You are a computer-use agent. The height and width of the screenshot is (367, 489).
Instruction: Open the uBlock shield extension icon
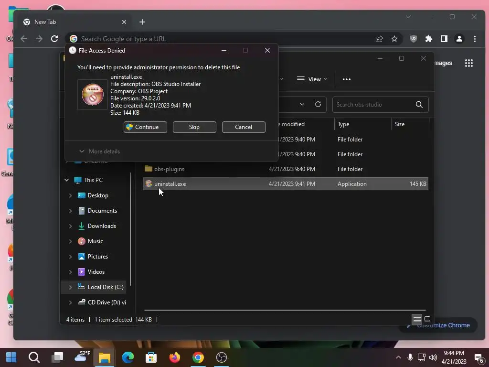414,39
